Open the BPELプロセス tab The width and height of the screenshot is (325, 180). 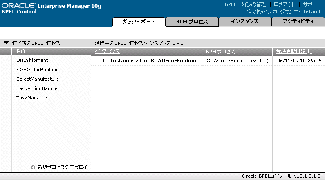192,22
